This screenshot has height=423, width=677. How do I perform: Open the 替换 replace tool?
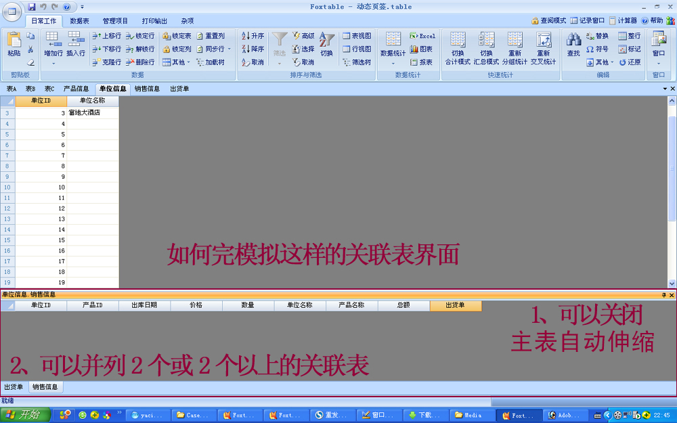pos(597,36)
